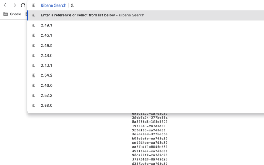Click the Kibana icon beside 2.43.0

pos(33,55)
